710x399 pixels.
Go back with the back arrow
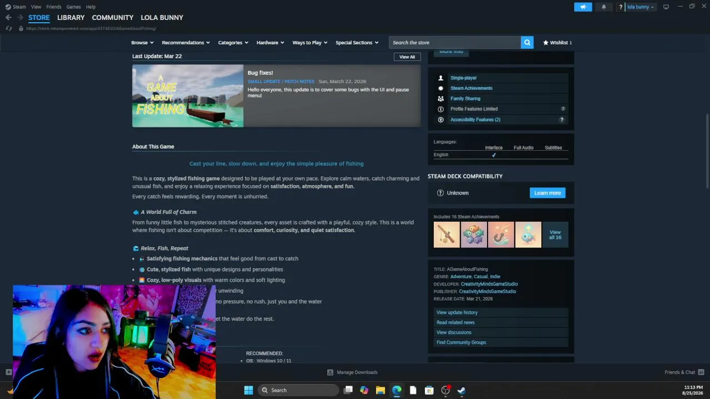(x=8, y=18)
